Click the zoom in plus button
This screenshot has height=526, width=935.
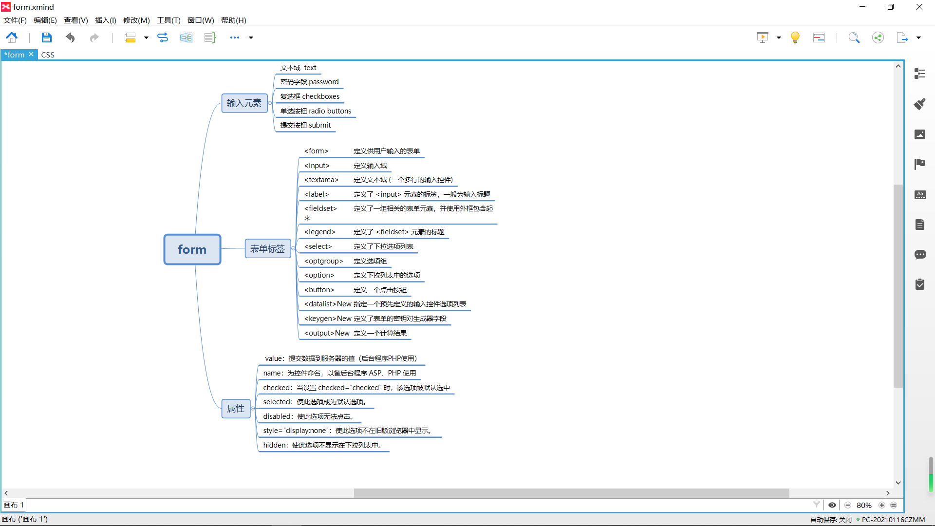click(882, 505)
